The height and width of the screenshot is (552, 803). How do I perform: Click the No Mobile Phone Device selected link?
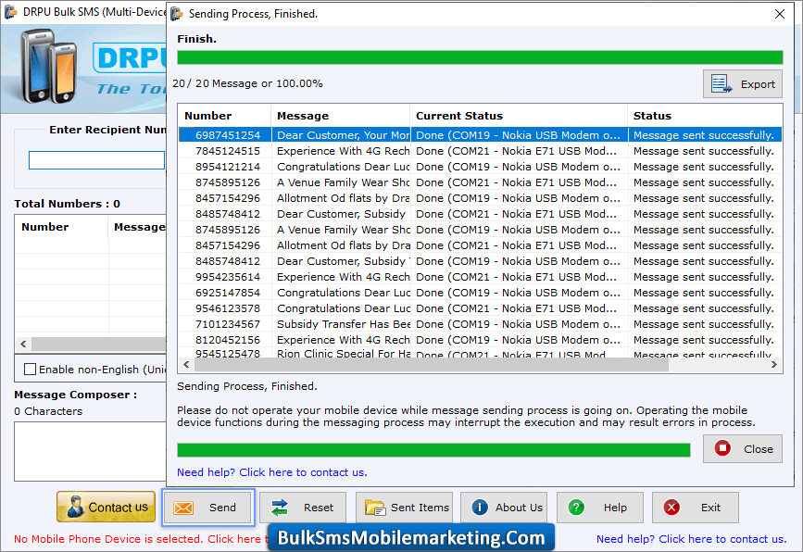pyautogui.click(x=141, y=539)
